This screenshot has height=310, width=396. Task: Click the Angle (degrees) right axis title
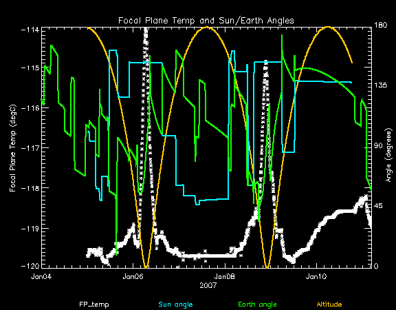tap(389, 155)
